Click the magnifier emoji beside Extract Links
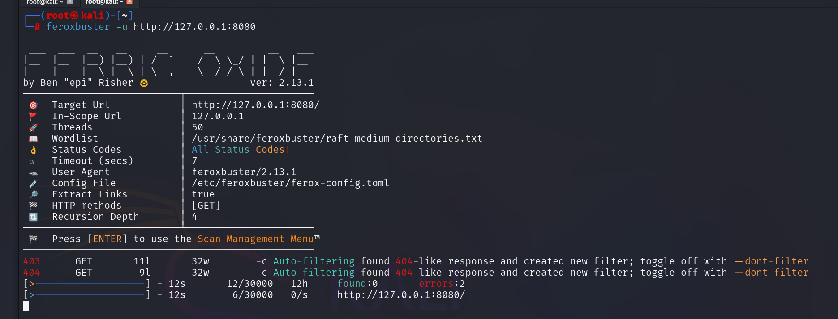Image resolution: width=838 pixels, height=319 pixels. coord(33,195)
